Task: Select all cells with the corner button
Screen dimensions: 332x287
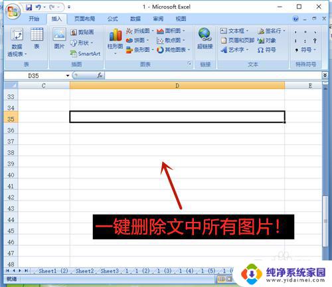Action: [11, 85]
